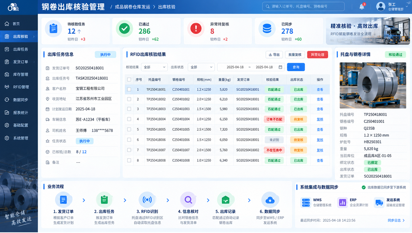Click the 导出 button
This screenshot has width=412, height=233.
coord(274,55)
